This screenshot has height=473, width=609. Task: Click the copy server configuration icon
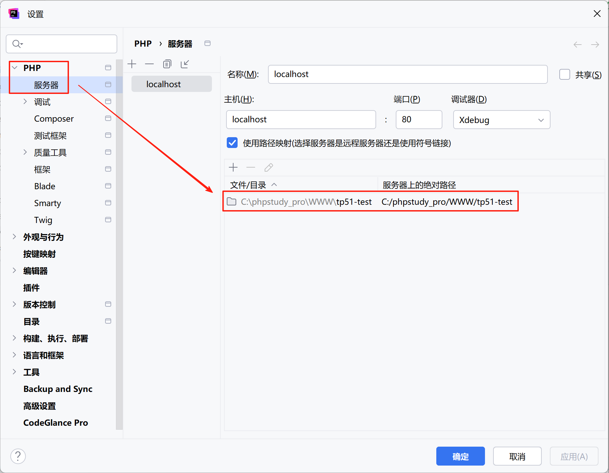[167, 64]
